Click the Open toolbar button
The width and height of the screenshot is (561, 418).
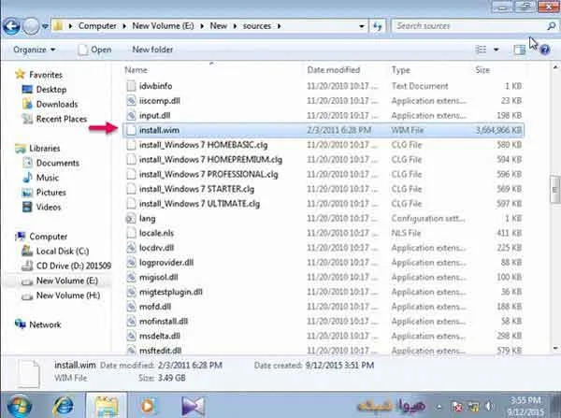point(94,50)
